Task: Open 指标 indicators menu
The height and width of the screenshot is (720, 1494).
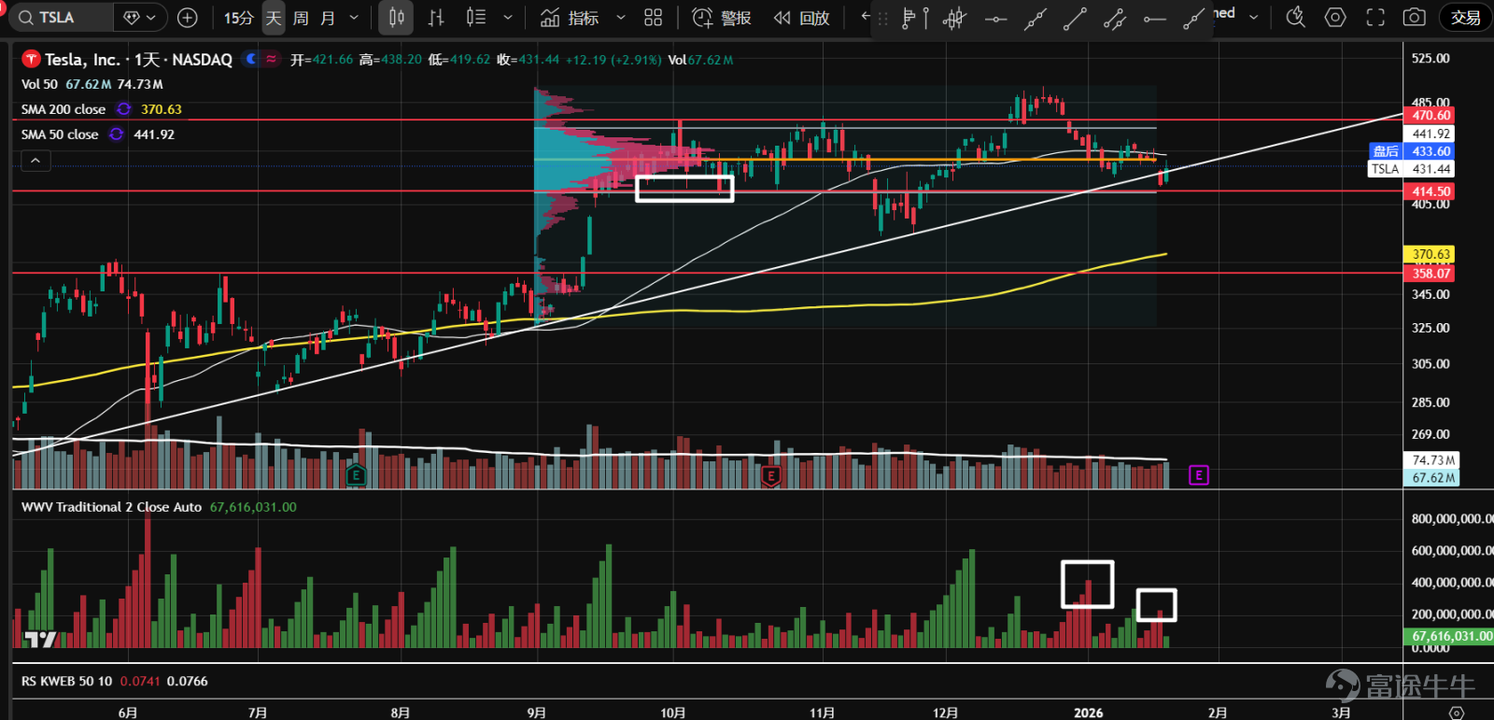Action: [x=571, y=18]
